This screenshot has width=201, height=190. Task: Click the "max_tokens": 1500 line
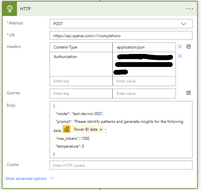(73, 139)
